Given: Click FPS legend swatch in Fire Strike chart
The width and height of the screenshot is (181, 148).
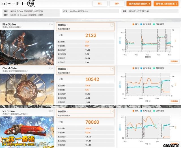Looking at the screenshot, I should pos(133,24).
